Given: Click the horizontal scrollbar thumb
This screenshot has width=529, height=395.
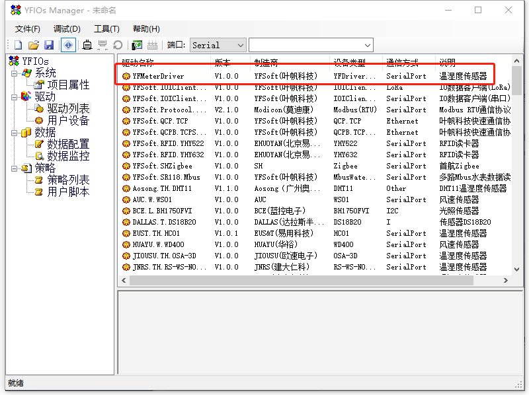Looking at the screenshot, I should pyautogui.click(x=302, y=281).
